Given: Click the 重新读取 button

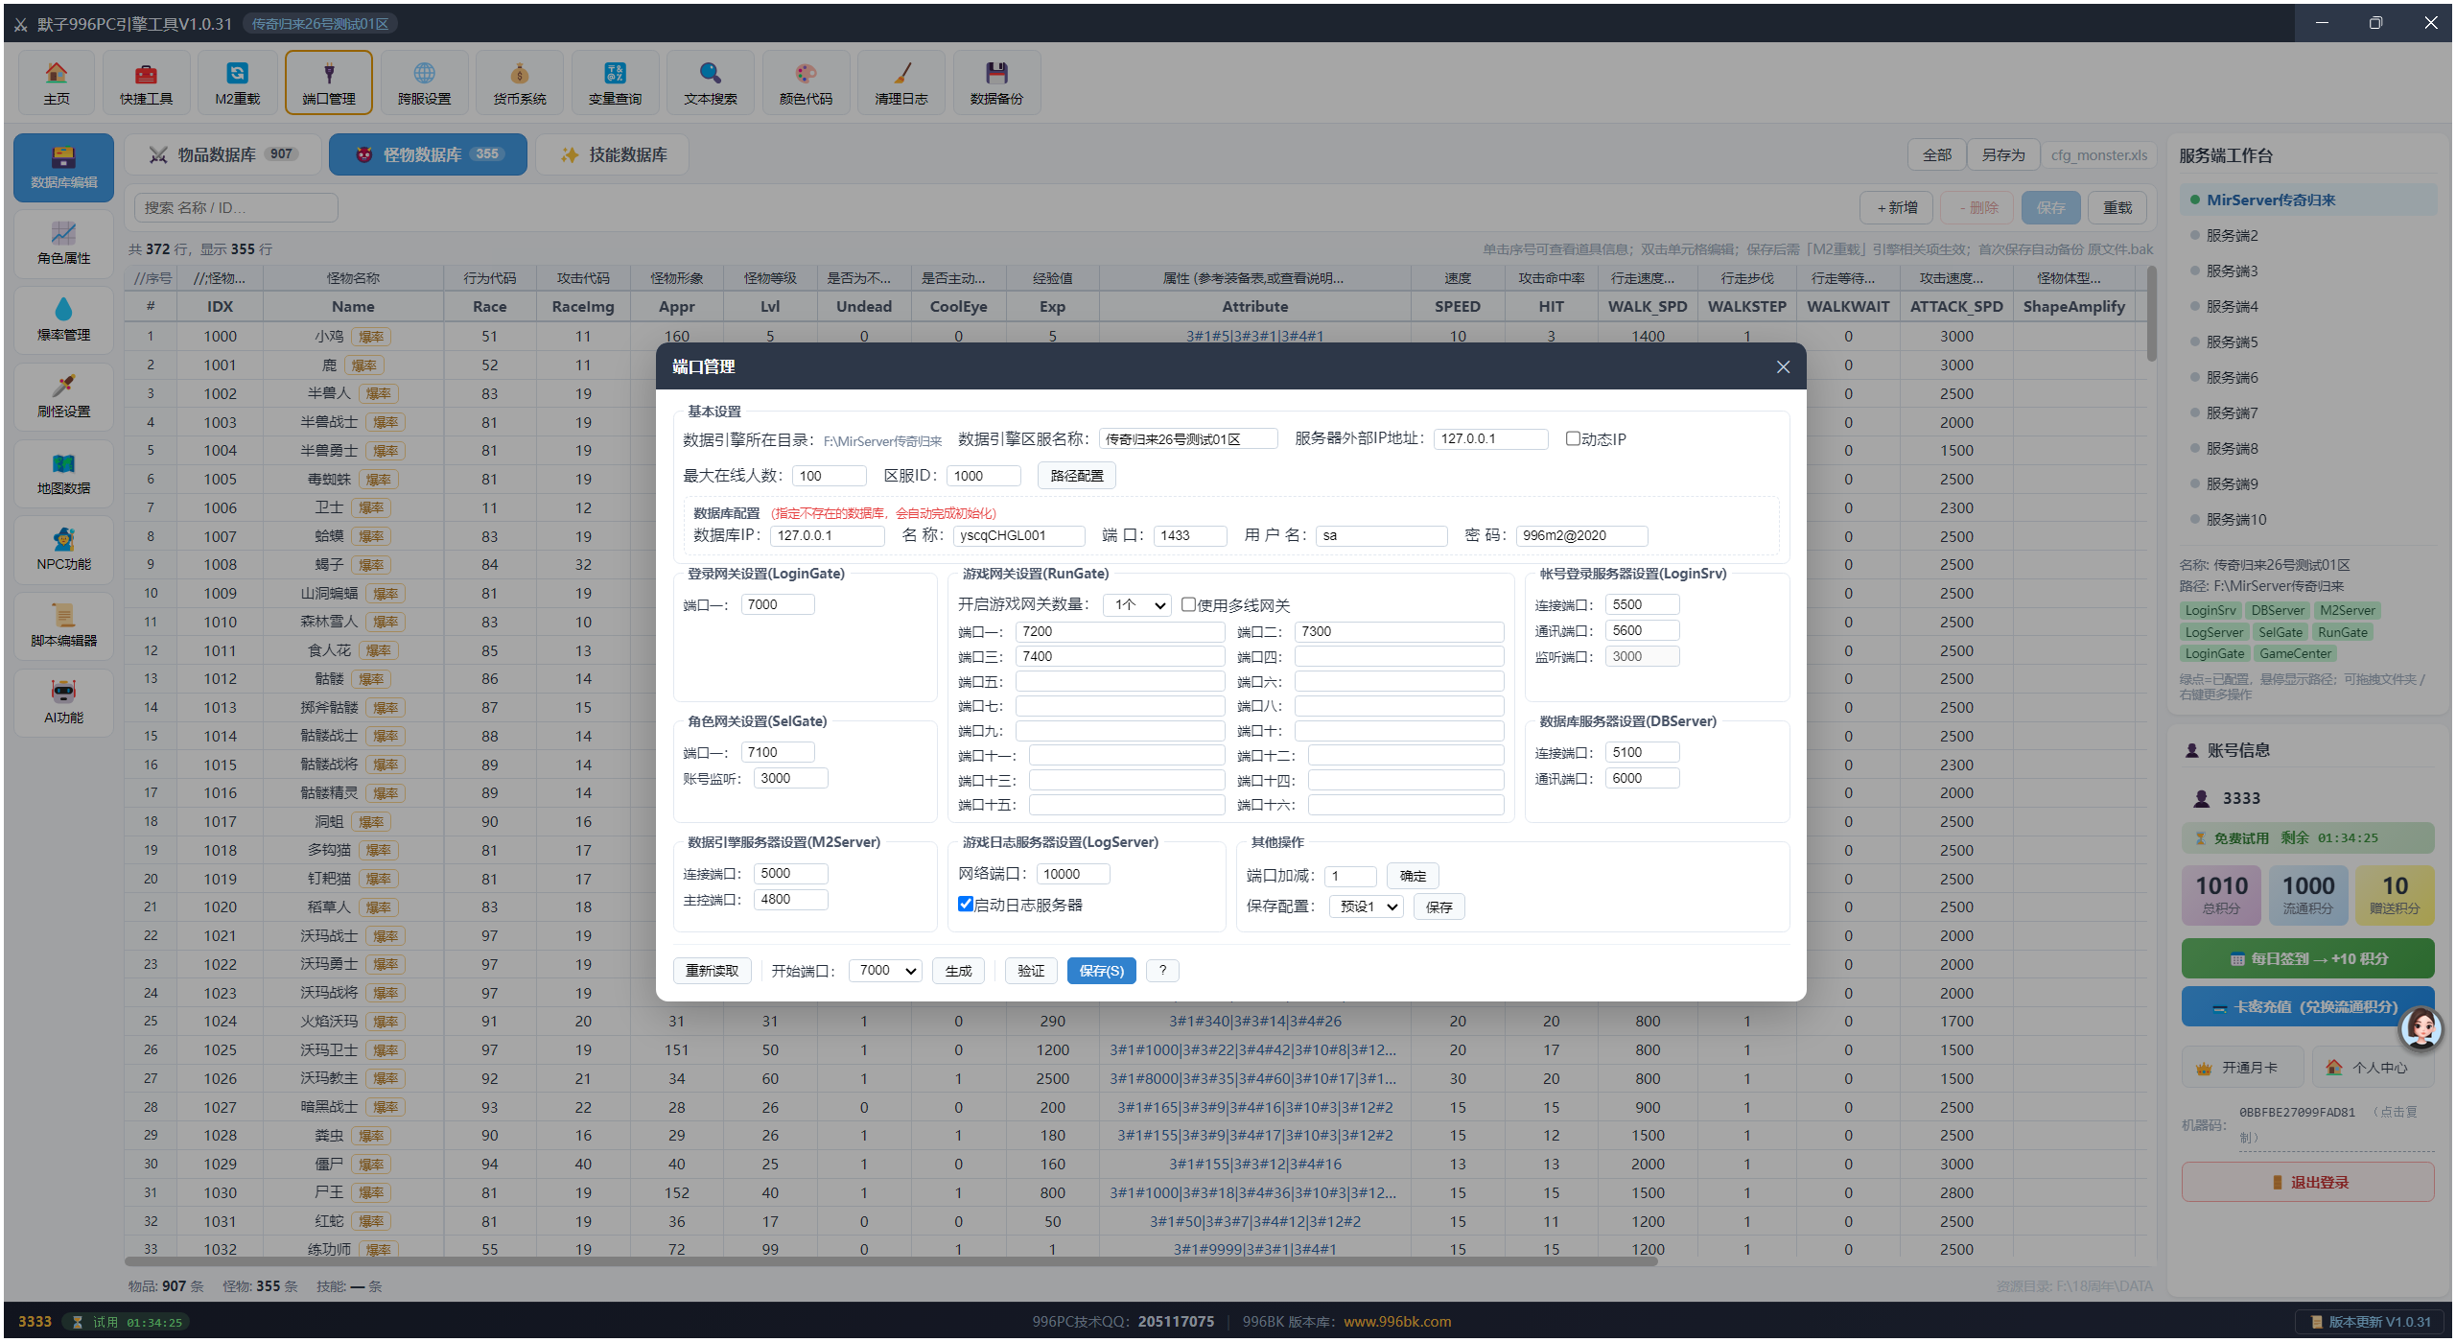Looking at the screenshot, I should click(x=712, y=971).
